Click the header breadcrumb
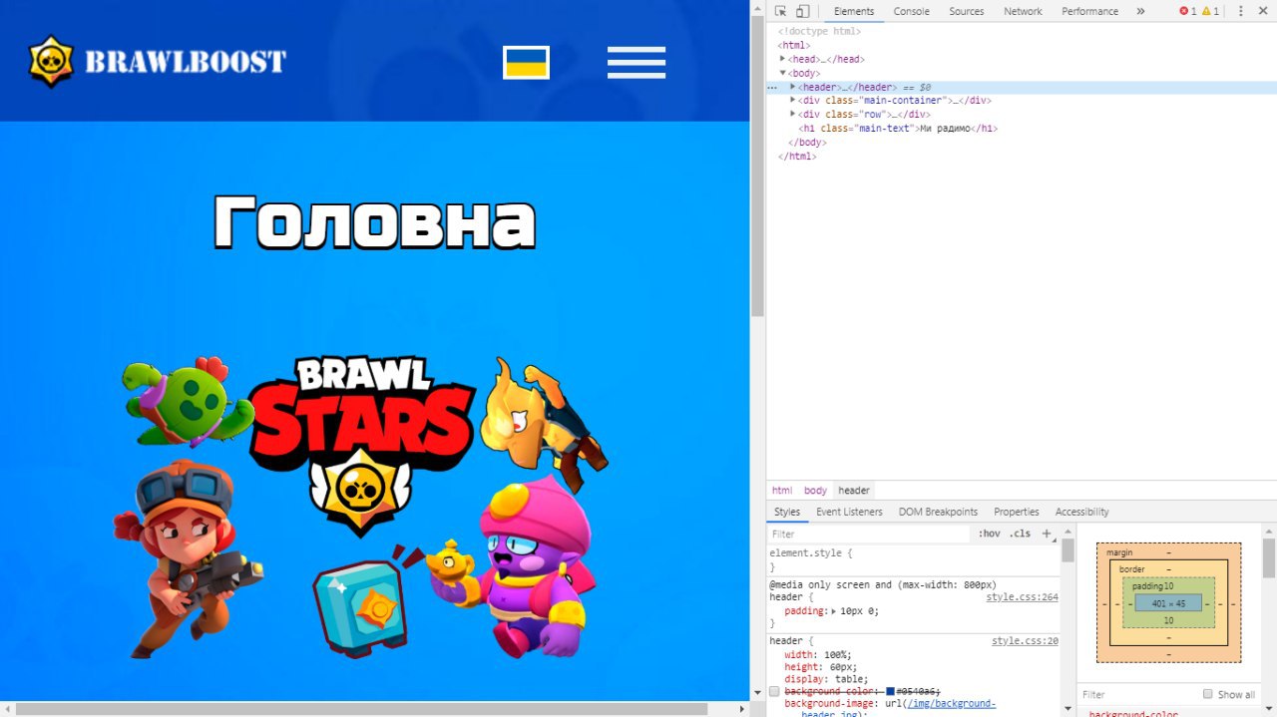 click(x=854, y=491)
